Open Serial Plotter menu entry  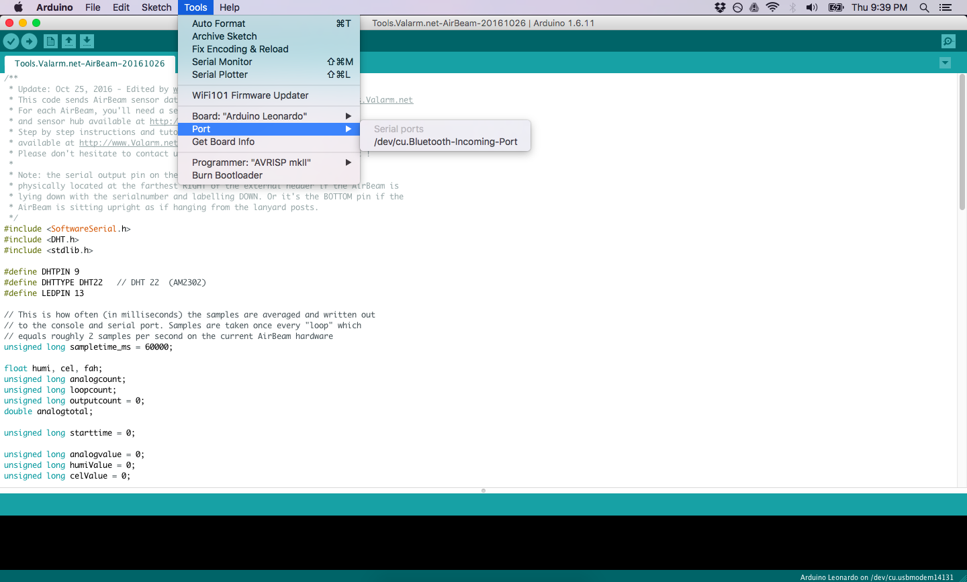[269, 75]
